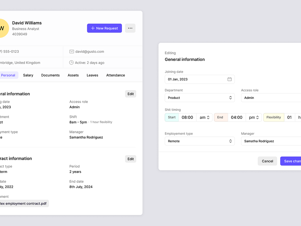Click the pm stepper chevrons on end time
Screen dimensions: 301x226
click(258, 117)
